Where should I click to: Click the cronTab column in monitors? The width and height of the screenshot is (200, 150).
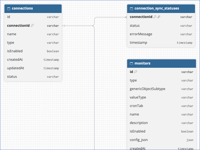point(161,106)
